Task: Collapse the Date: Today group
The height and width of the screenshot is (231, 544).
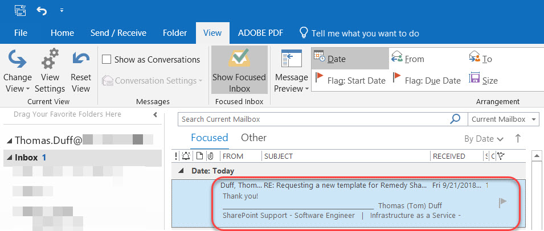Action: [x=181, y=171]
